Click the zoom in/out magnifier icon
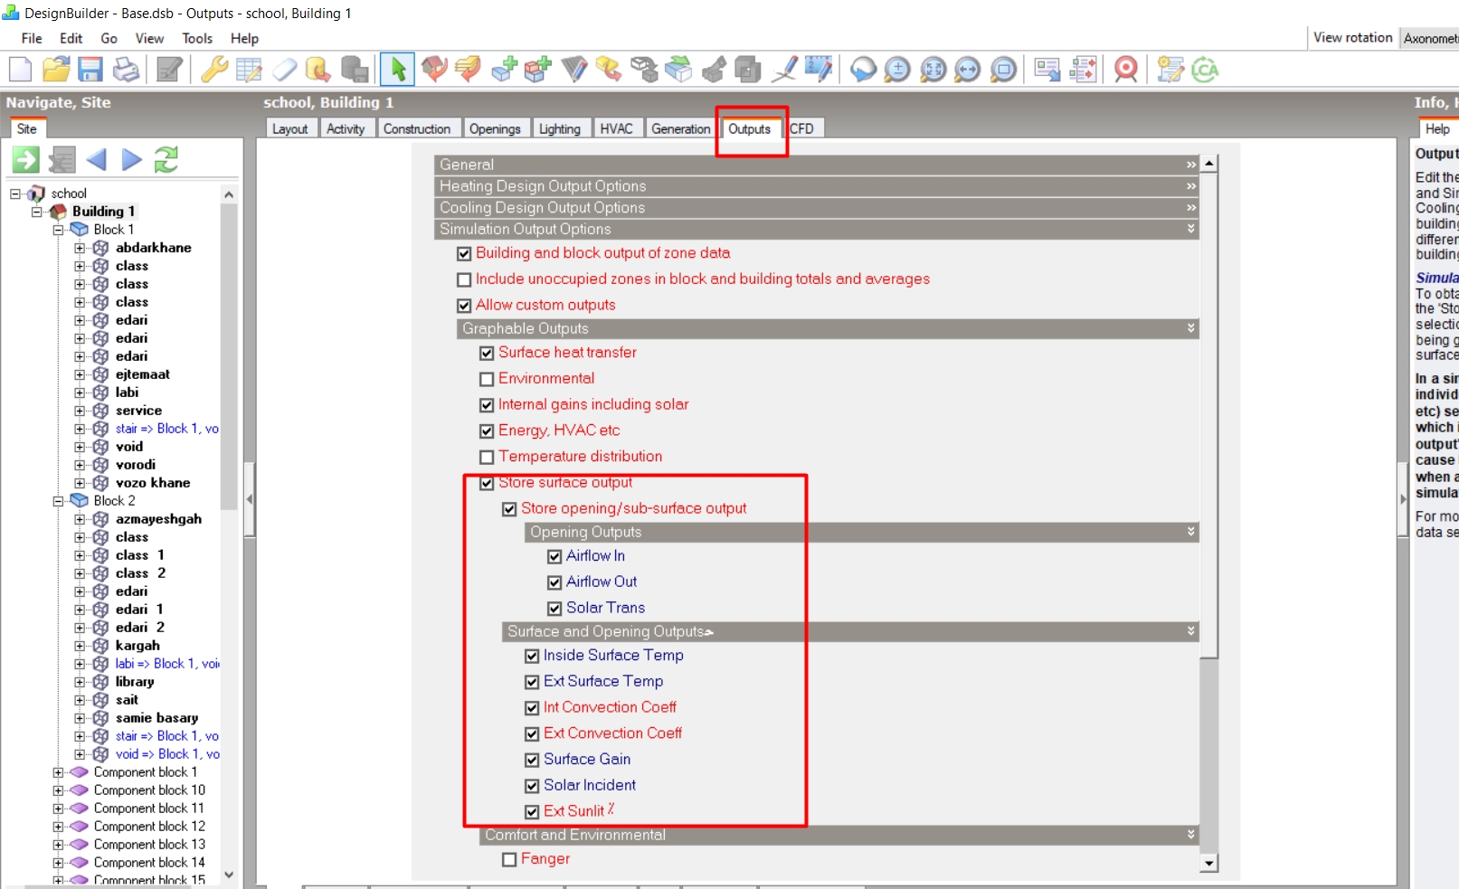1459x889 pixels. click(x=897, y=70)
